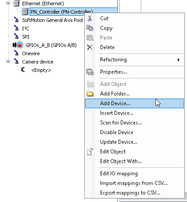Select SoftMotion General Axis Pool item
The width and height of the screenshot is (187, 202).
(x=52, y=20)
